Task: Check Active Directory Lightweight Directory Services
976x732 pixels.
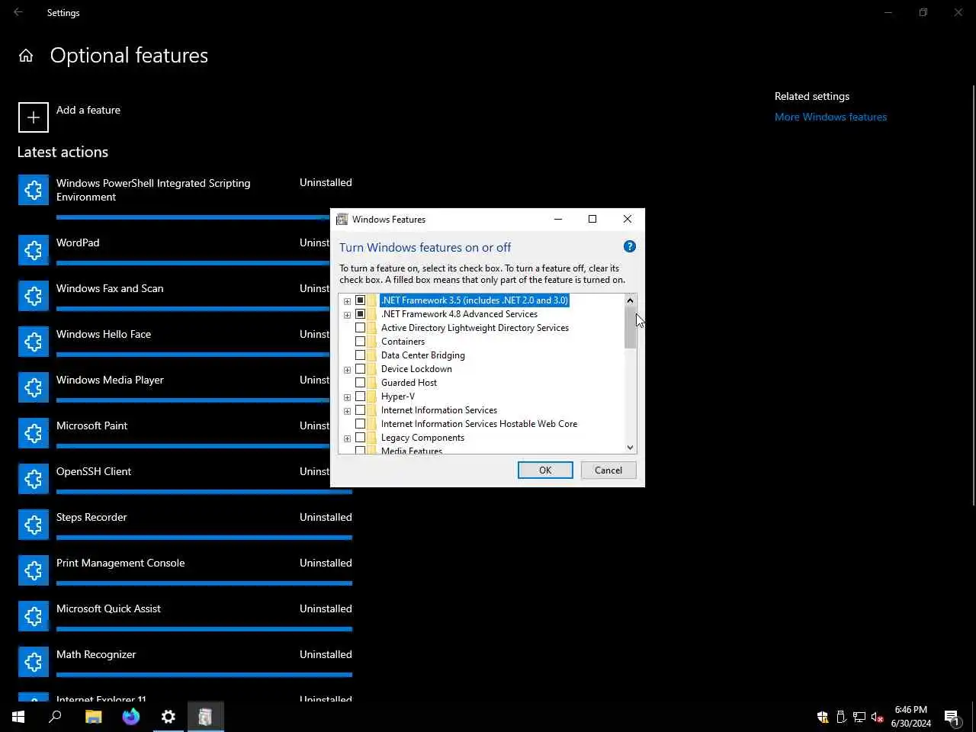Action: click(361, 328)
